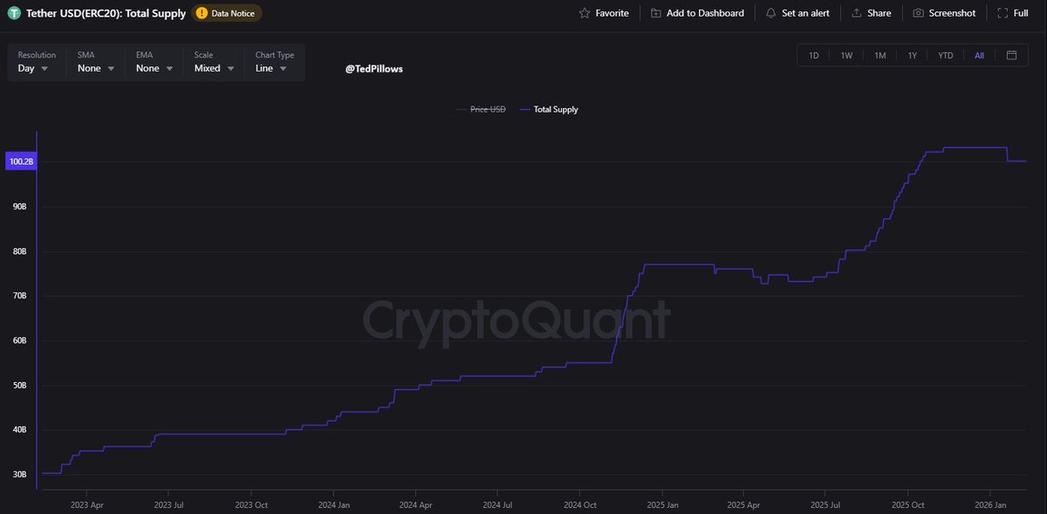The image size is (1047, 514).
Task: Click the 50B y-axis label
Action: click(x=19, y=385)
